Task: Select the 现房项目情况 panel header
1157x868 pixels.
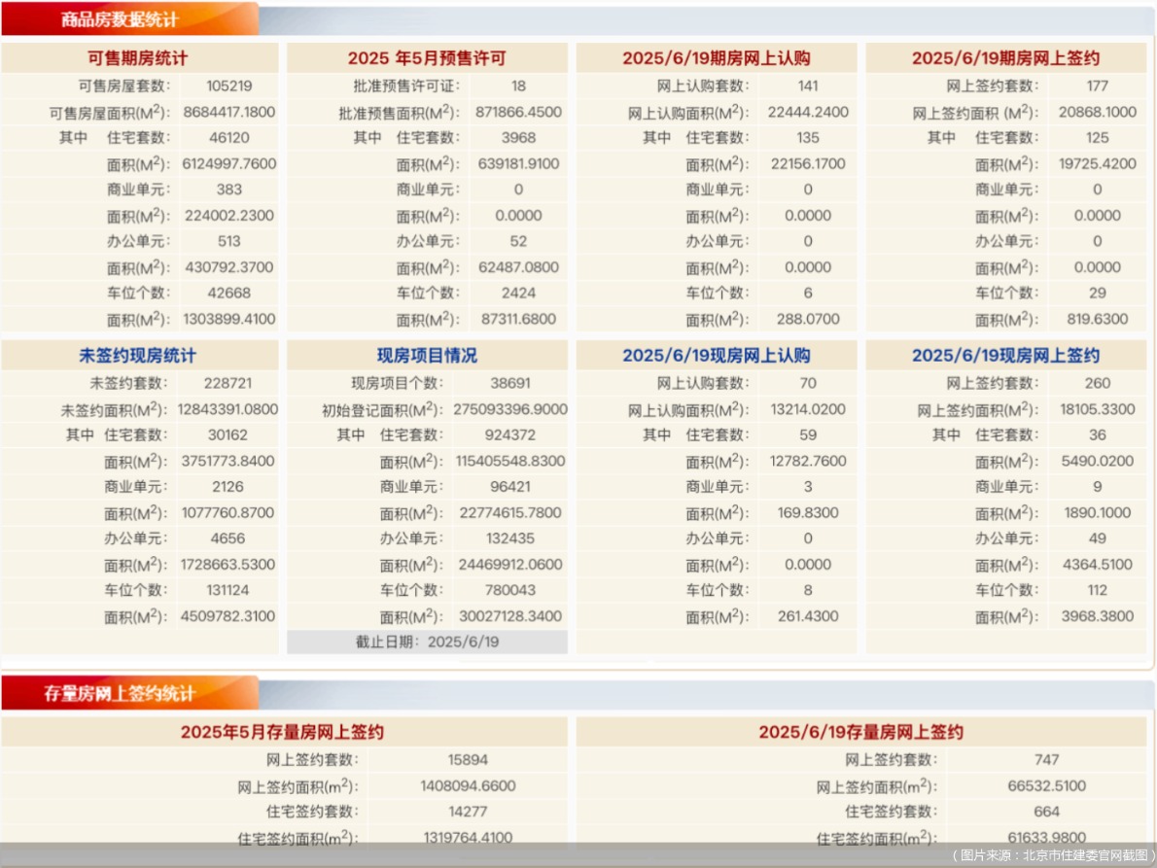Action: click(426, 355)
